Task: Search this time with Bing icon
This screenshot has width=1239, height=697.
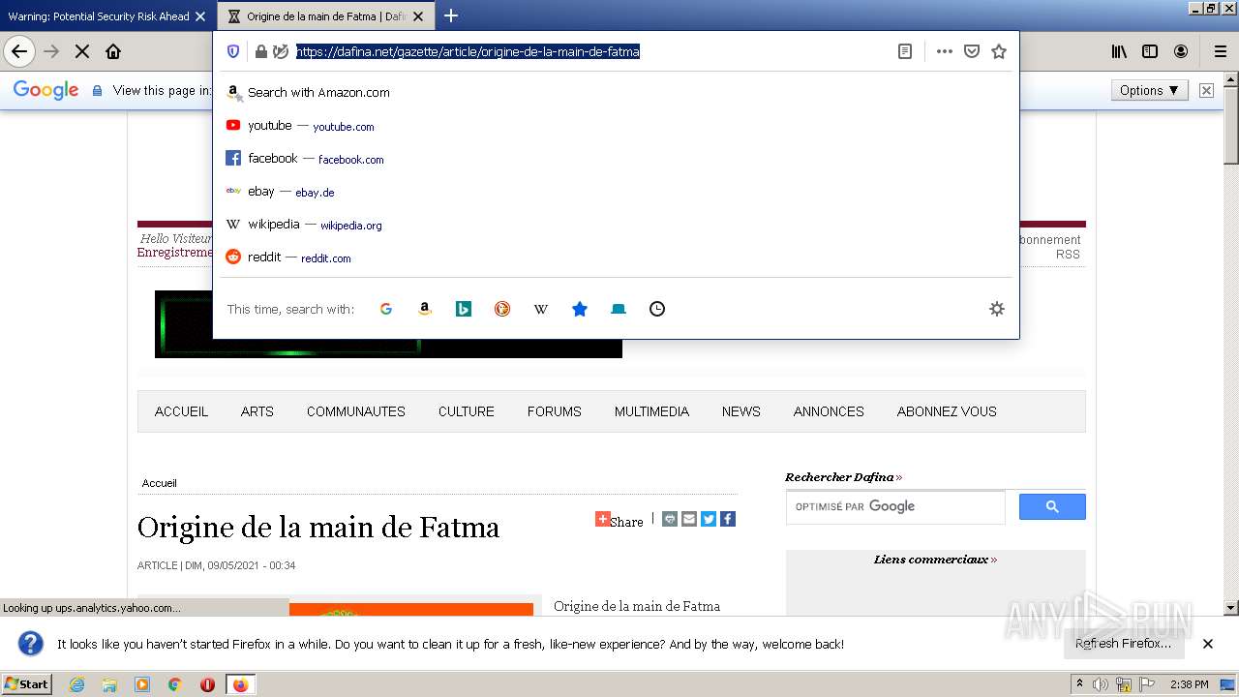Action: click(x=464, y=309)
